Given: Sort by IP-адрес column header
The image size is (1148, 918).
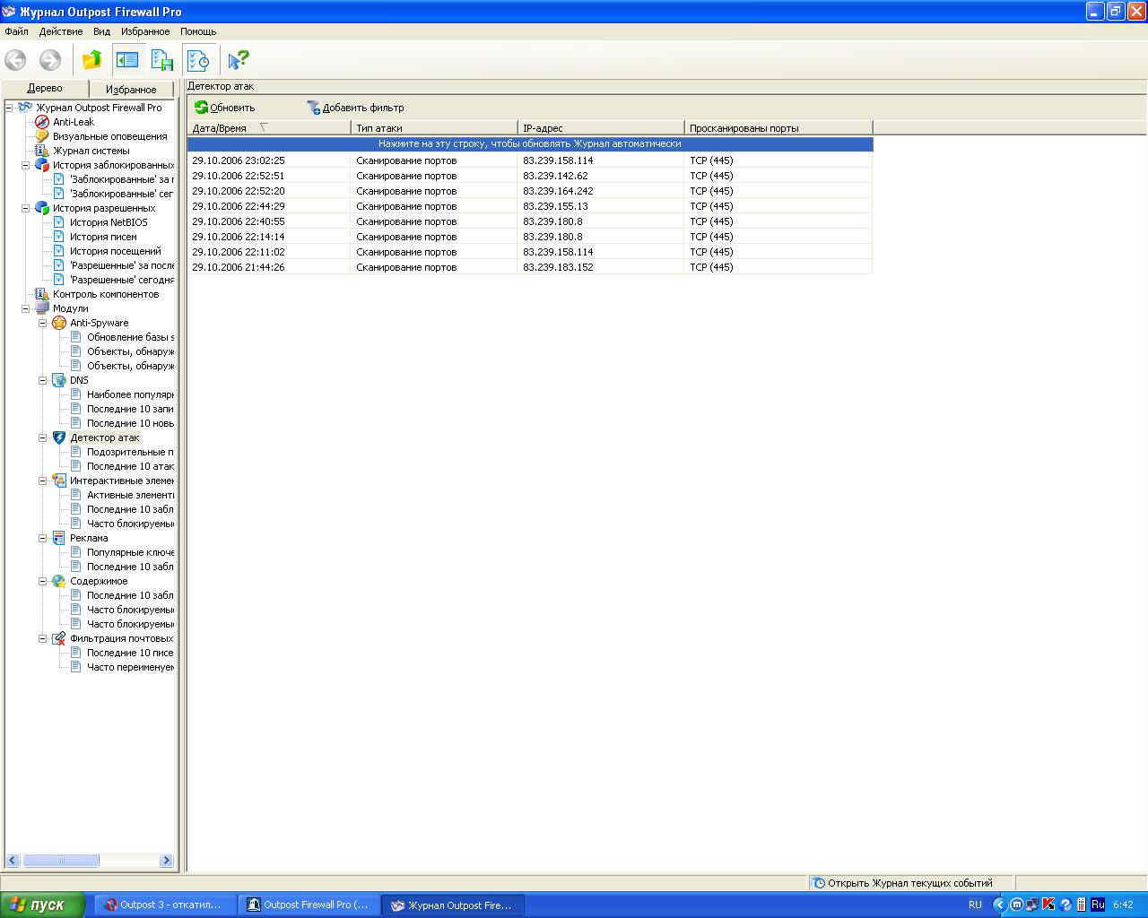Looking at the screenshot, I should pos(601,128).
